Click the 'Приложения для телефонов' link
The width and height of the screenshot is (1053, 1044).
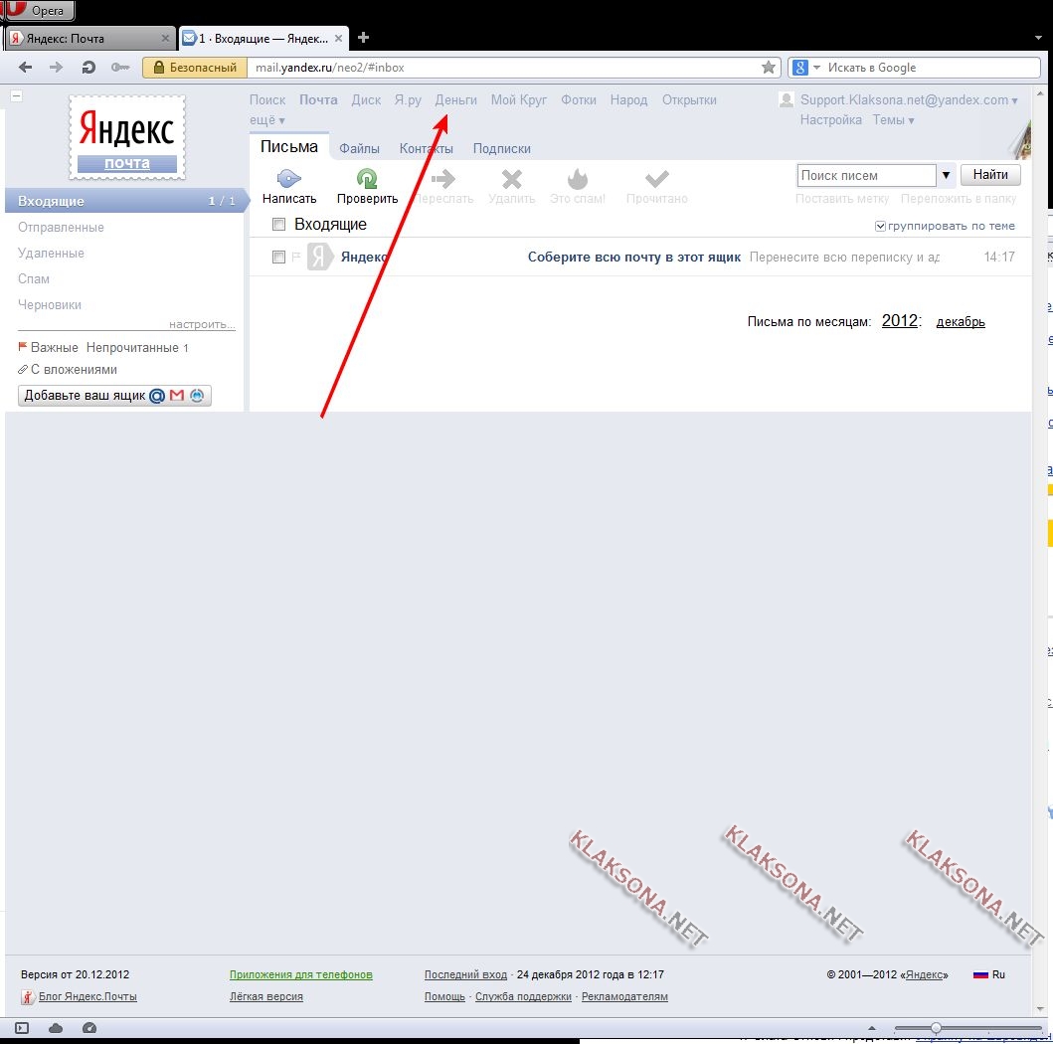pos(301,974)
